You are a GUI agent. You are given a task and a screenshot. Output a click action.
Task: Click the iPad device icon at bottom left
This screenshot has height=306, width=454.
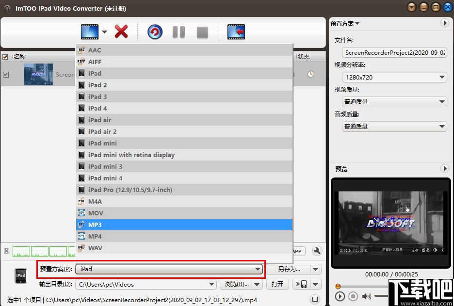21,275
